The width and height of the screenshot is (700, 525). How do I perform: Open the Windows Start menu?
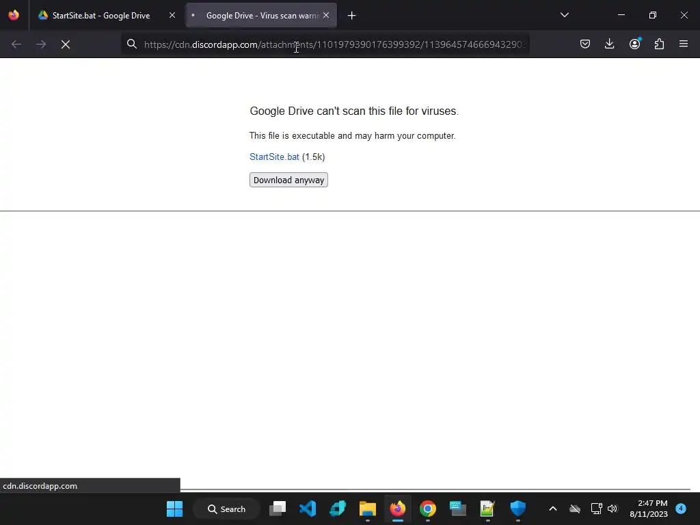(174, 509)
